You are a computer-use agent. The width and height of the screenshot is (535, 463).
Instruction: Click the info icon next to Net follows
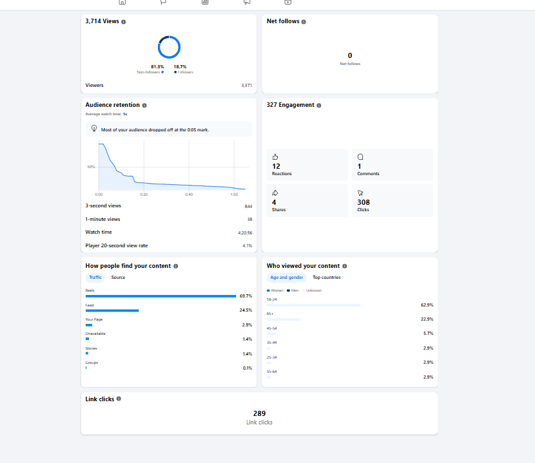(x=304, y=22)
